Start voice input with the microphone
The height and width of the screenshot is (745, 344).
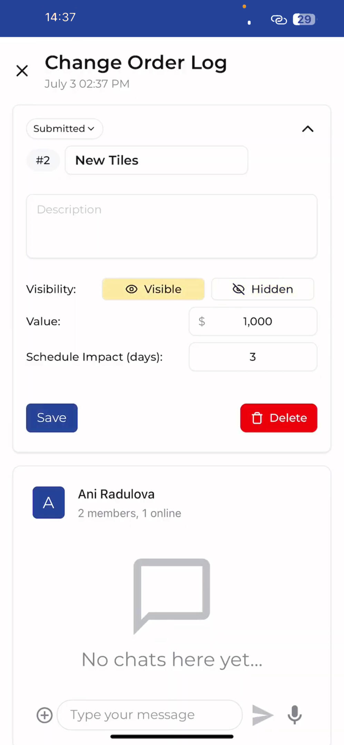pos(295,715)
